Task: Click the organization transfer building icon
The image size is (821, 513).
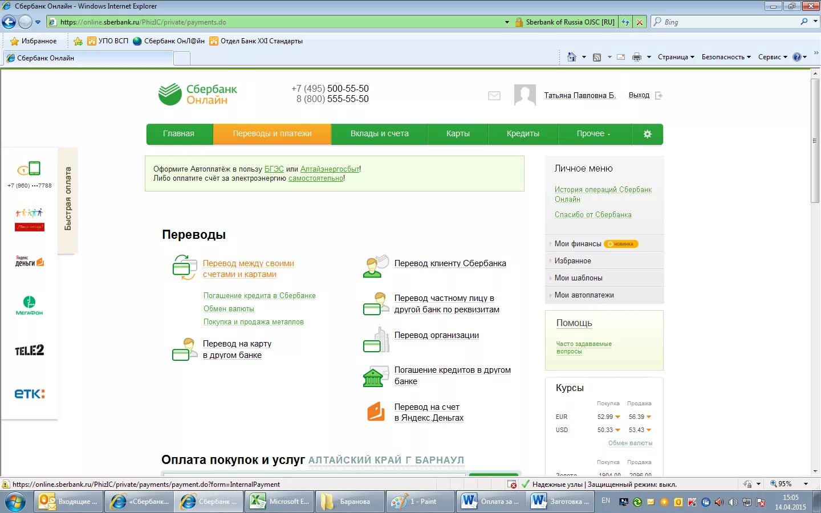Action: pyautogui.click(x=376, y=340)
